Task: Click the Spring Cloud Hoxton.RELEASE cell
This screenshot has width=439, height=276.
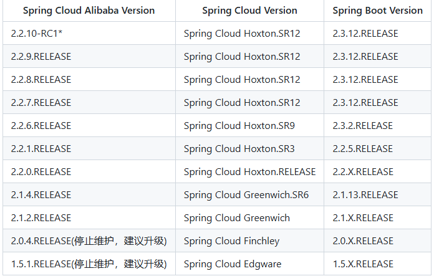Action: (x=249, y=172)
